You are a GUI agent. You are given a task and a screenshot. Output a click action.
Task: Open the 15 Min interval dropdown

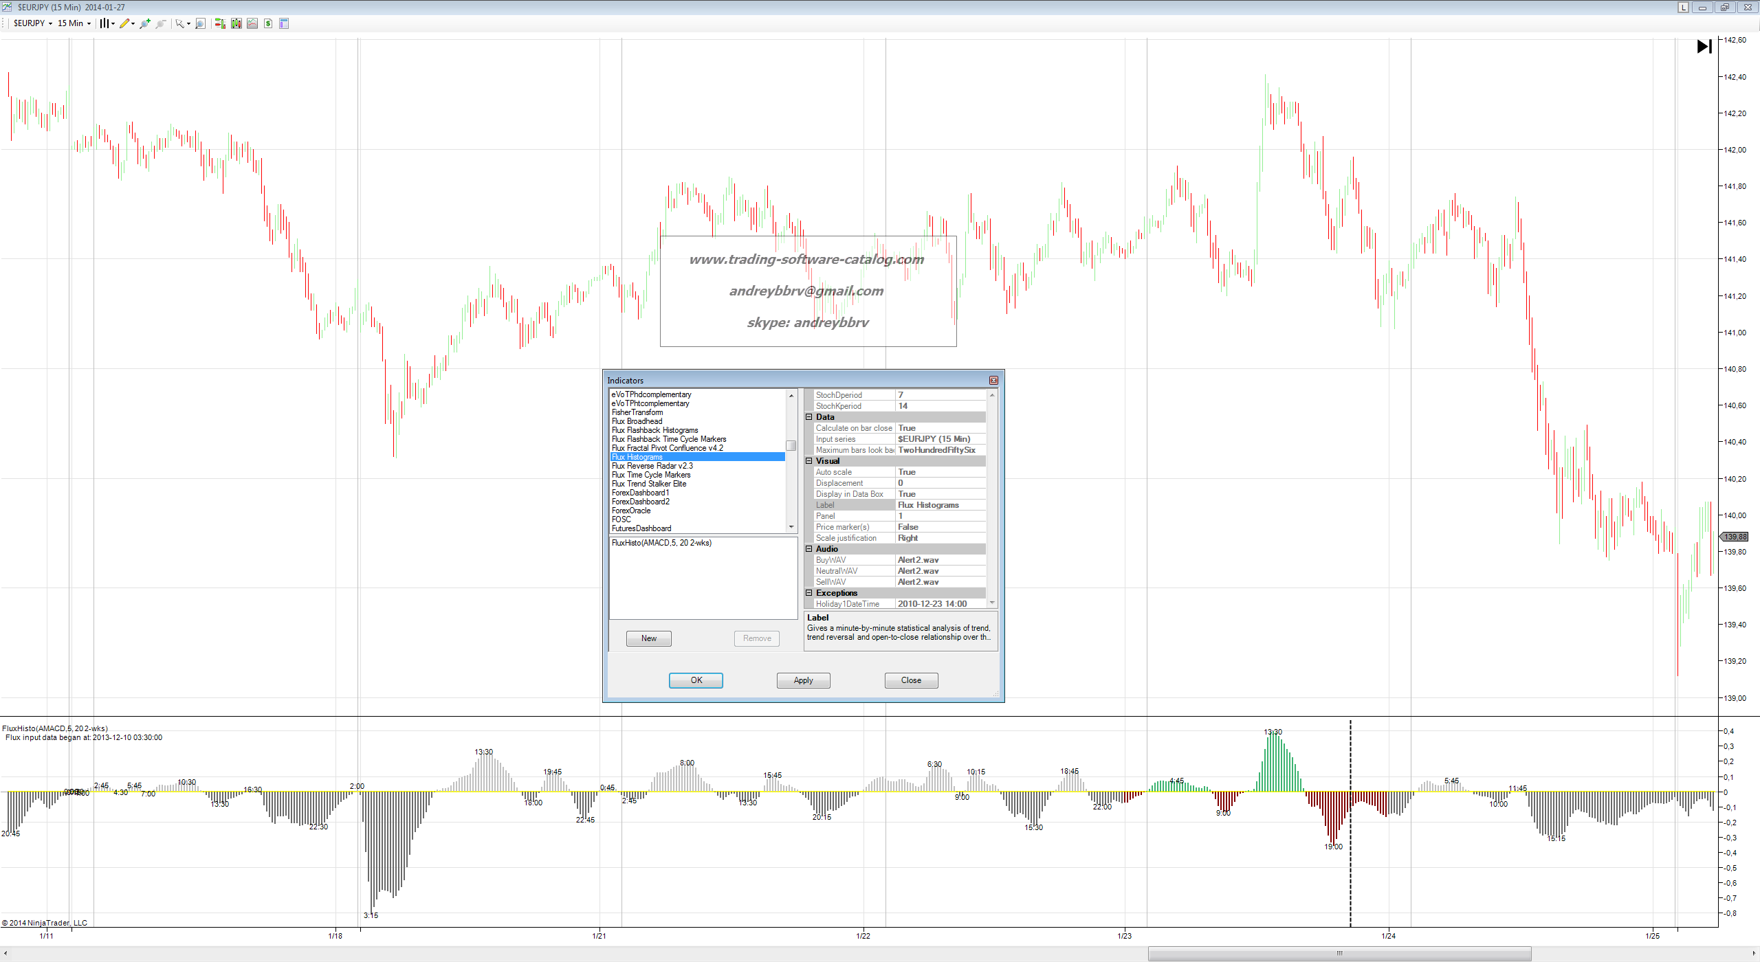click(x=74, y=23)
